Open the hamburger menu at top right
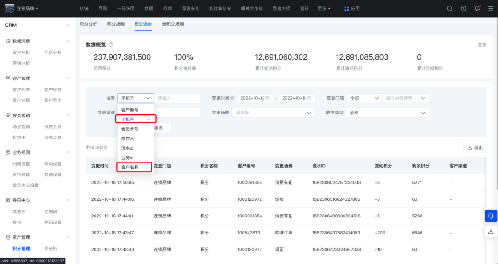Screen dimensions: 498x264 pyautogui.click(x=491, y=9)
